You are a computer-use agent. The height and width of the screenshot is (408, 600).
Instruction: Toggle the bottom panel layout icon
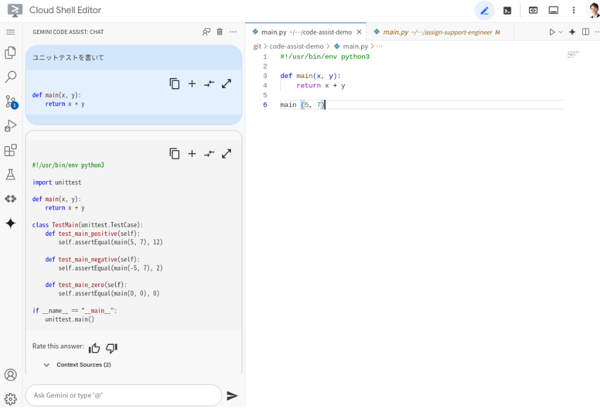(554, 10)
